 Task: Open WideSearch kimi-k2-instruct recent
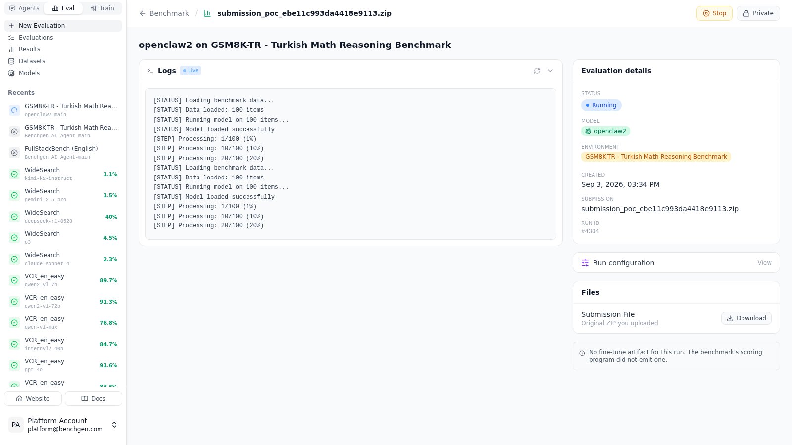pyautogui.click(x=63, y=174)
